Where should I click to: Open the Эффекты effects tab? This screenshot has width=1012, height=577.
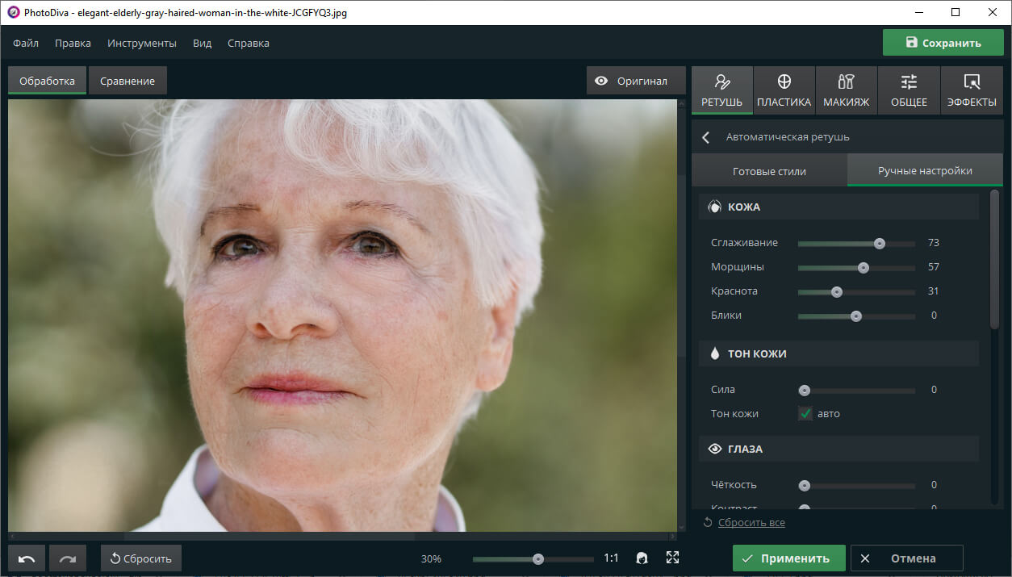[972, 90]
